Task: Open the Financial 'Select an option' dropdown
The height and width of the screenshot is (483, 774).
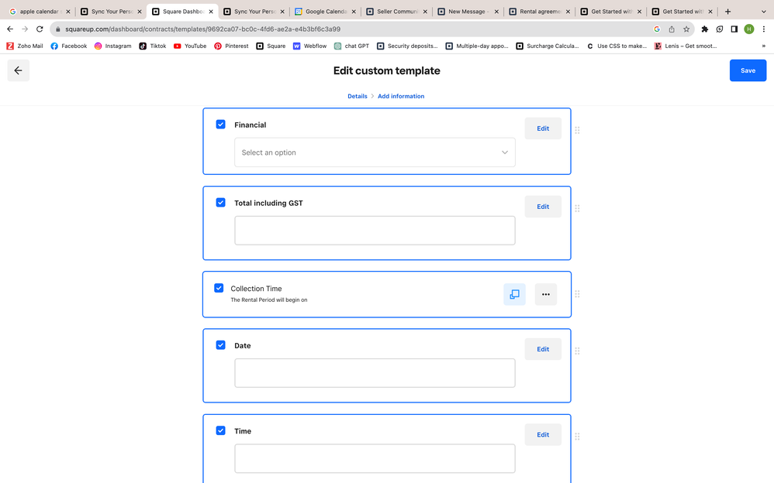Action: coord(375,152)
